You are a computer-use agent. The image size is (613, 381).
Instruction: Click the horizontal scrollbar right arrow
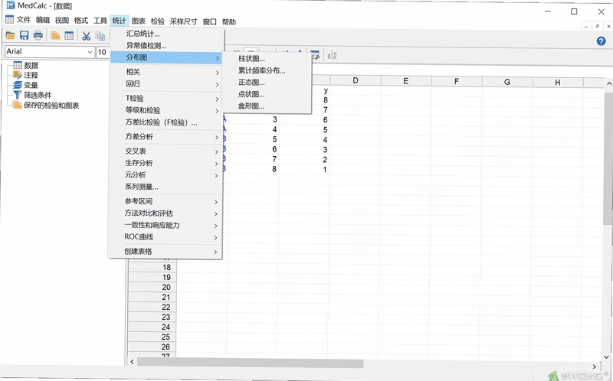(x=595, y=366)
